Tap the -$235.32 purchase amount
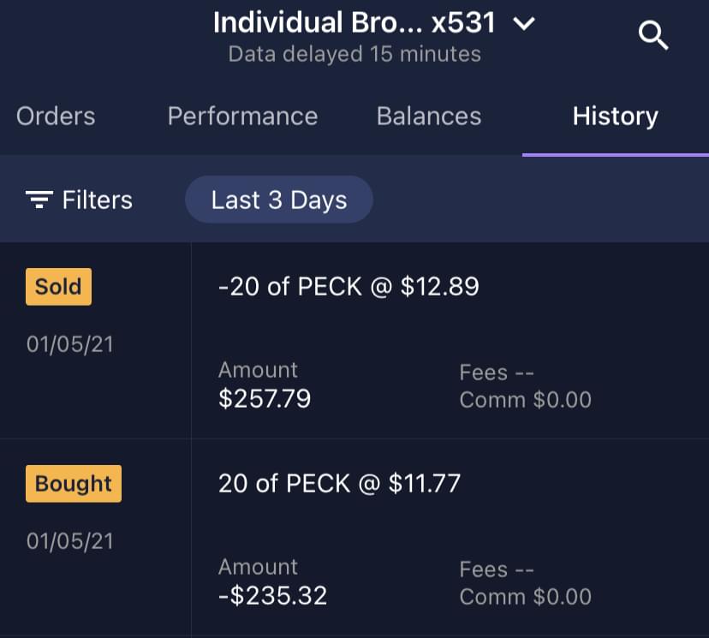Image resolution: width=709 pixels, height=638 pixels. tap(272, 595)
